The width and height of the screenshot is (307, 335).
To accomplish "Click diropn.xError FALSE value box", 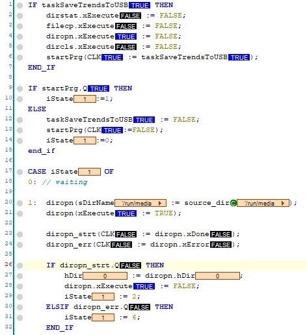I will 221,245.
